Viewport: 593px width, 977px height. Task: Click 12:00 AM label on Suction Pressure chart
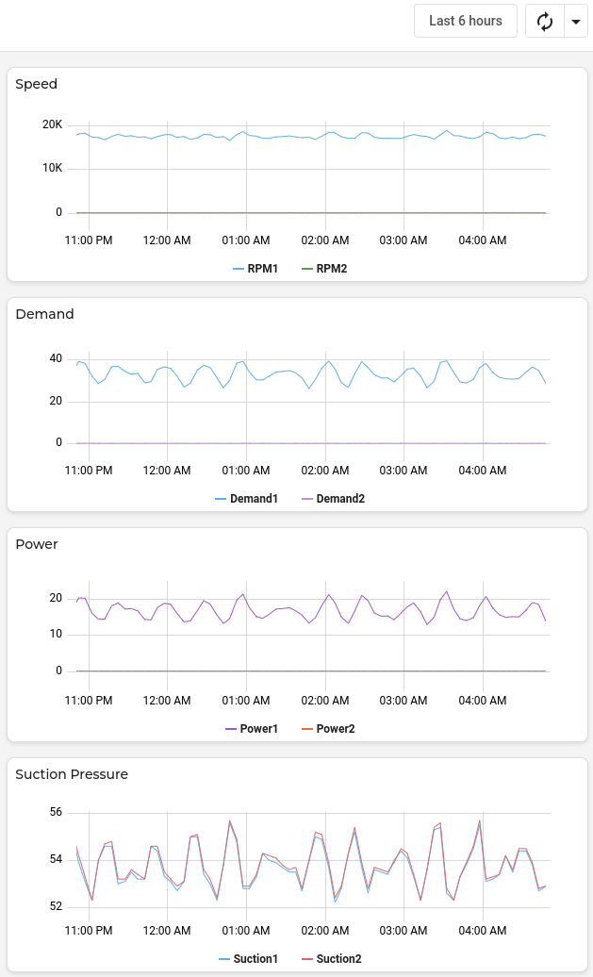click(167, 930)
